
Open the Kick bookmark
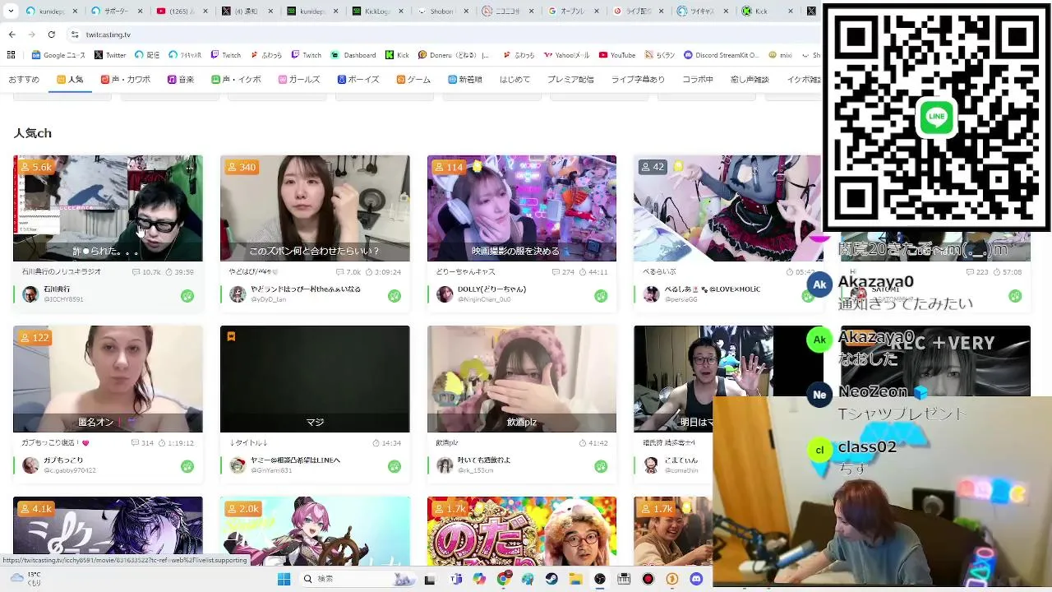pyautogui.click(x=397, y=55)
